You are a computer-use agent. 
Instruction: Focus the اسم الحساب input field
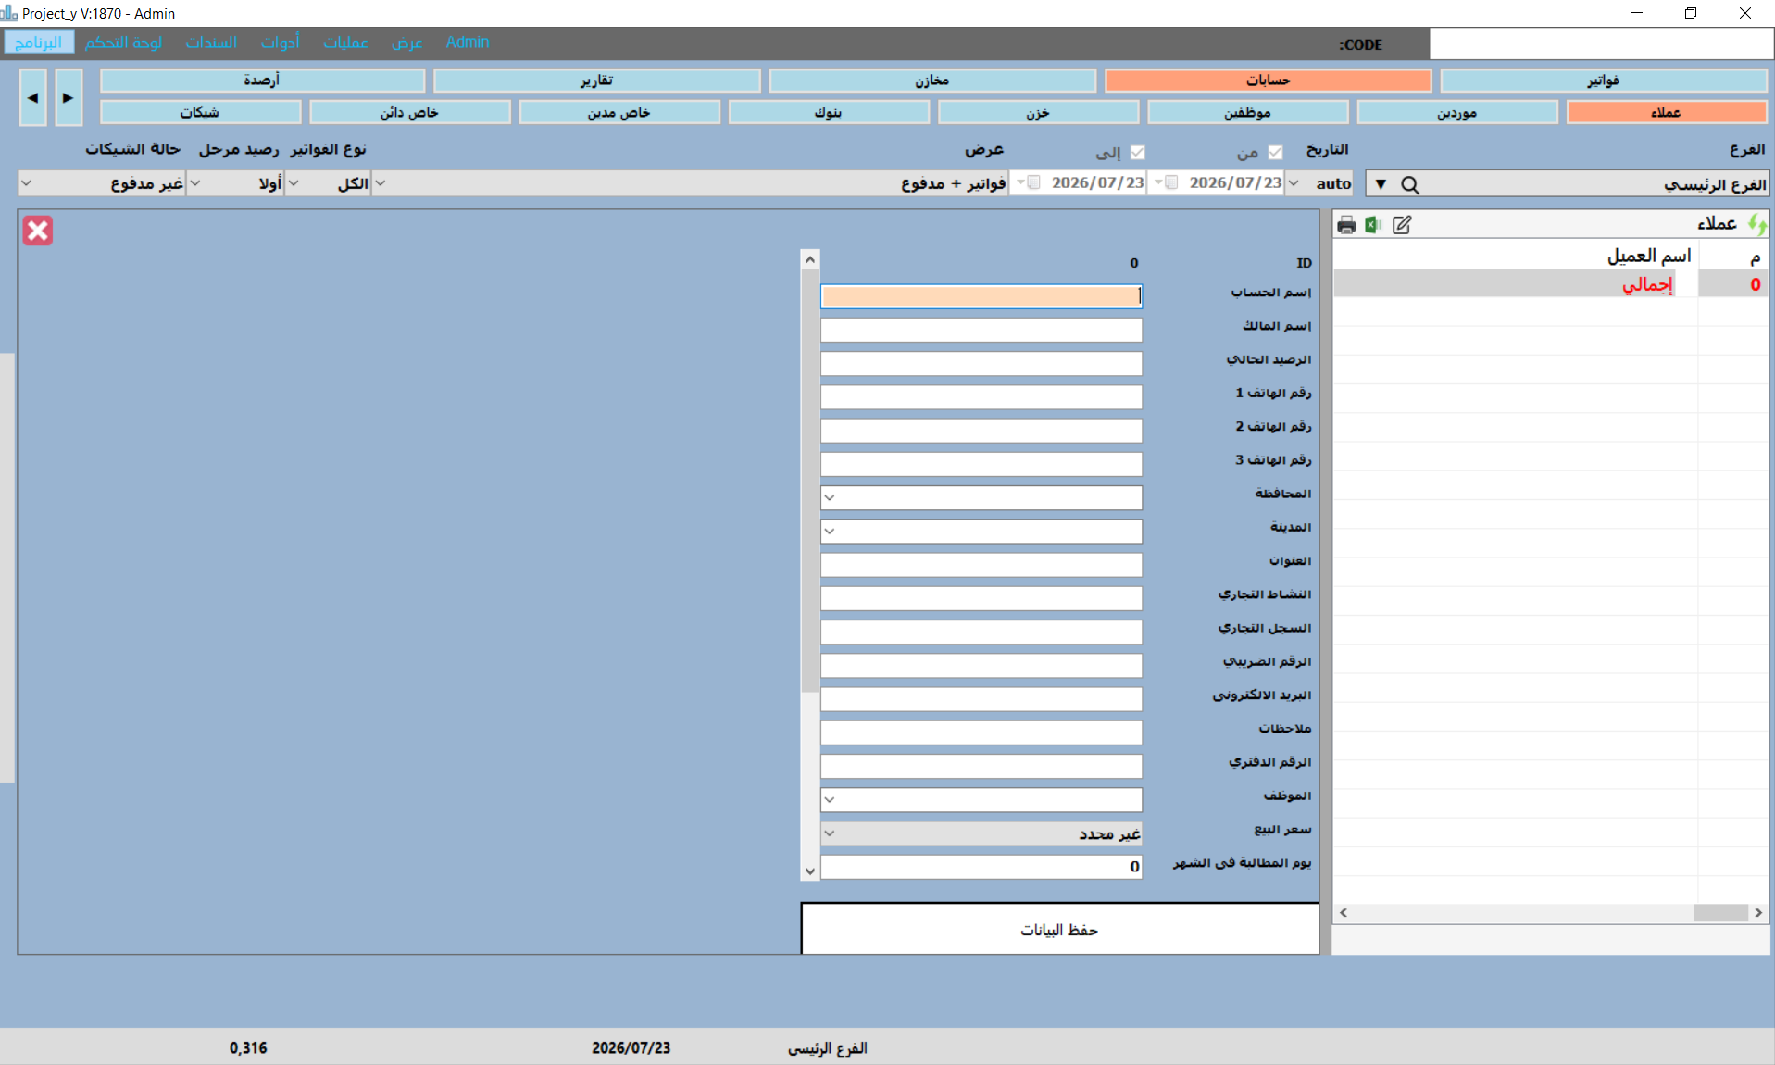click(x=981, y=296)
